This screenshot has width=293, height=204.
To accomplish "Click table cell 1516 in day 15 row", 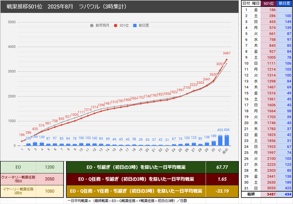I will (x=269, y=93).
